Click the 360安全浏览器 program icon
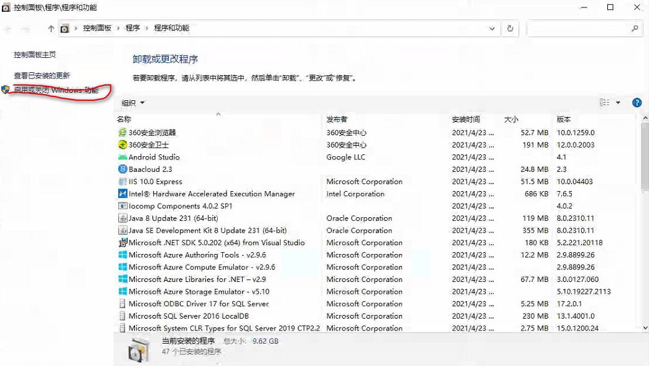The image size is (649, 366). click(x=123, y=133)
